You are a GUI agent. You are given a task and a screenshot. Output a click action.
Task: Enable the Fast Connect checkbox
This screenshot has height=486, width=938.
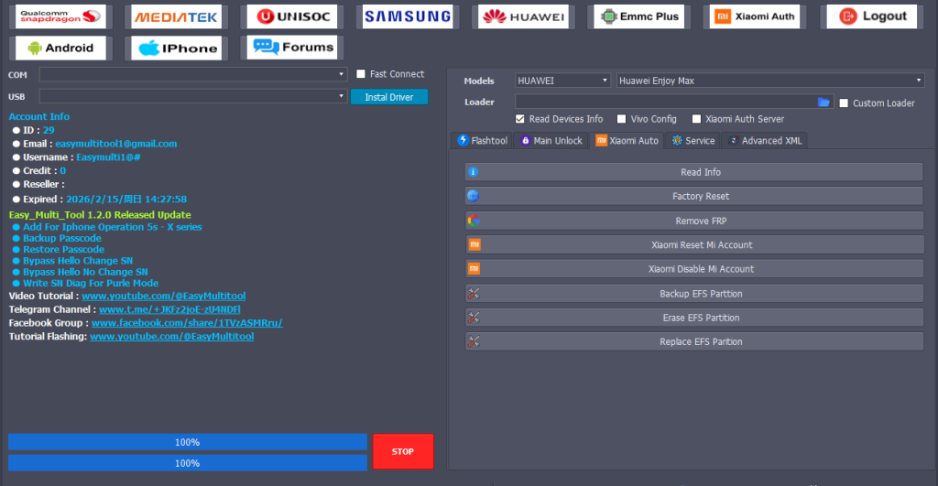361,74
